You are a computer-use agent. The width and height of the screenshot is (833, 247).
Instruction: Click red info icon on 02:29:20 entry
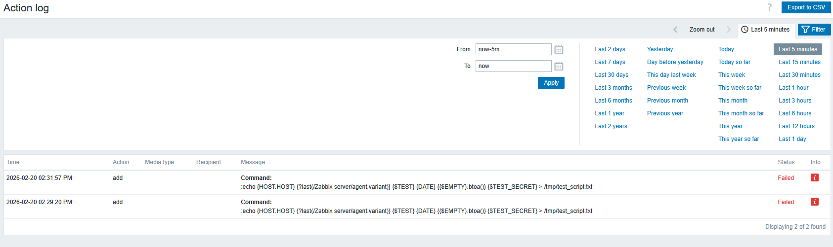(x=814, y=202)
